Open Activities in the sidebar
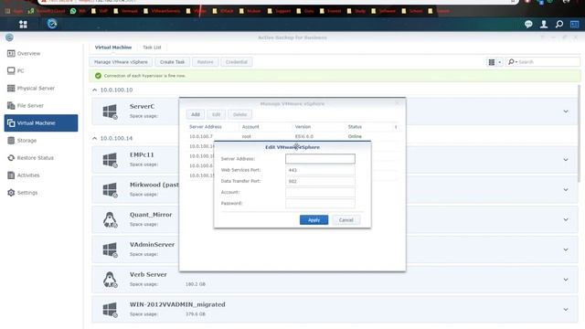 click(x=41, y=175)
